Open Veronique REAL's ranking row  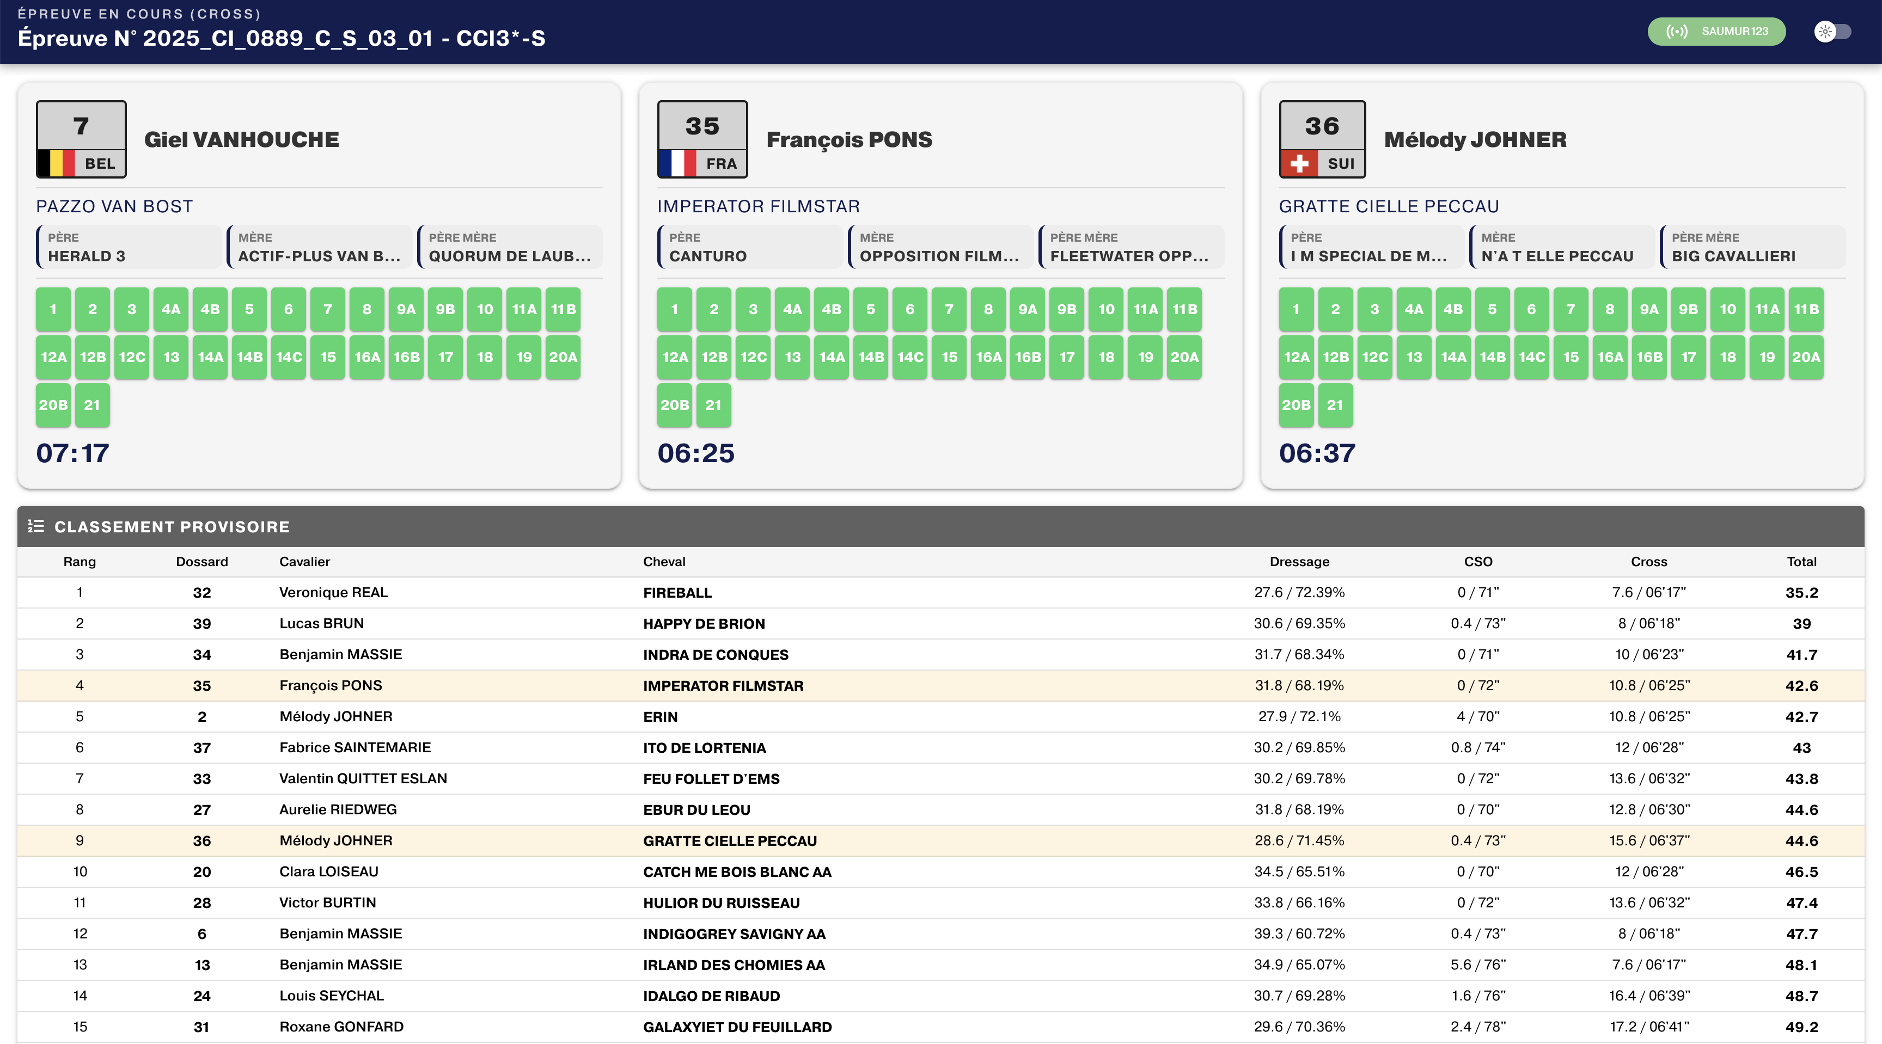[x=333, y=592]
